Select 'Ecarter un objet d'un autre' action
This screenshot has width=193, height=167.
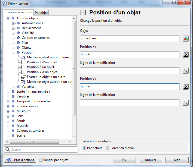tap(46, 77)
